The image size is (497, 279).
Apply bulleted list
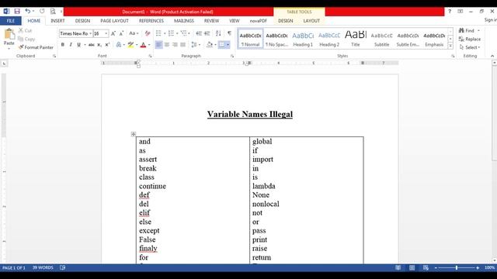[x=158, y=33]
